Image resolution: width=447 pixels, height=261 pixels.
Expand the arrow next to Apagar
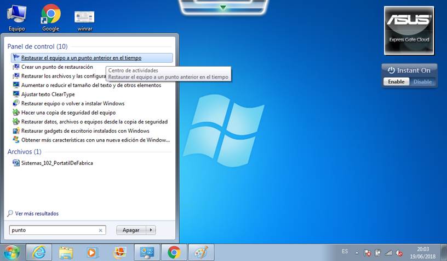[152, 230]
